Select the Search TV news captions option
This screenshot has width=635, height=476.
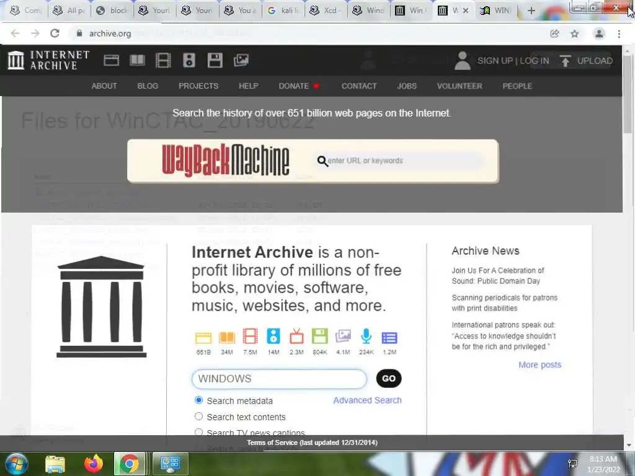pos(198,432)
